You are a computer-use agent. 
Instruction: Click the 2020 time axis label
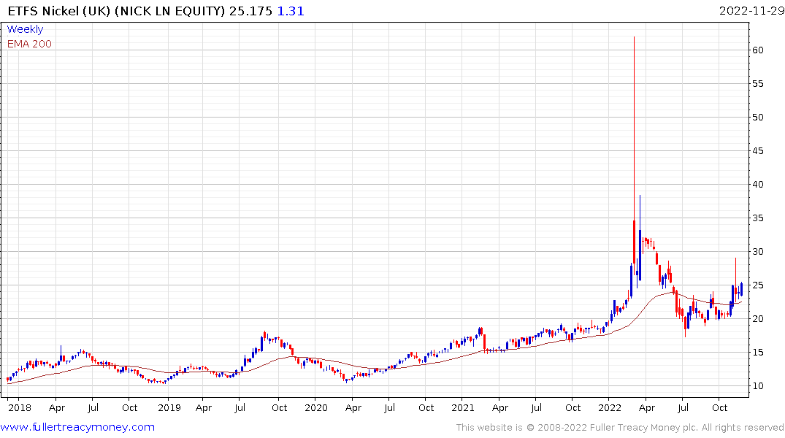[x=316, y=407]
